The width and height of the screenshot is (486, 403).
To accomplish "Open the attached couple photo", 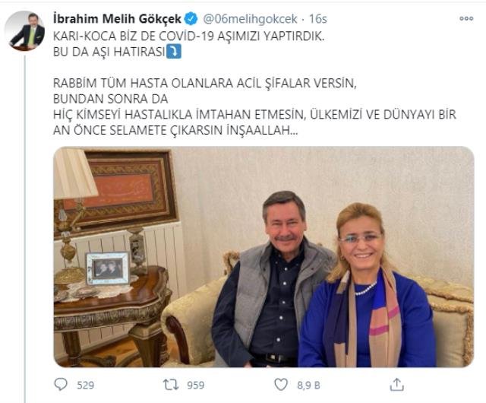I will point(264,257).
